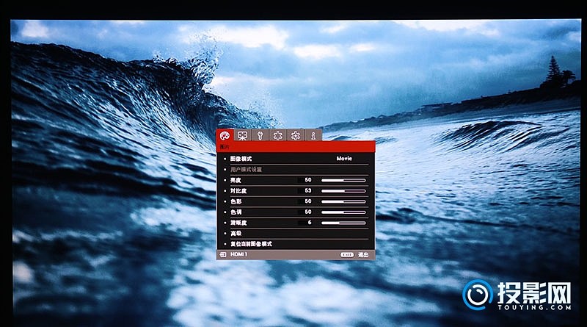Image resolution: width=587 pixels, height=327 pixels.
Task: Select the 图像模式 row
Action: [x=296, y=159]
